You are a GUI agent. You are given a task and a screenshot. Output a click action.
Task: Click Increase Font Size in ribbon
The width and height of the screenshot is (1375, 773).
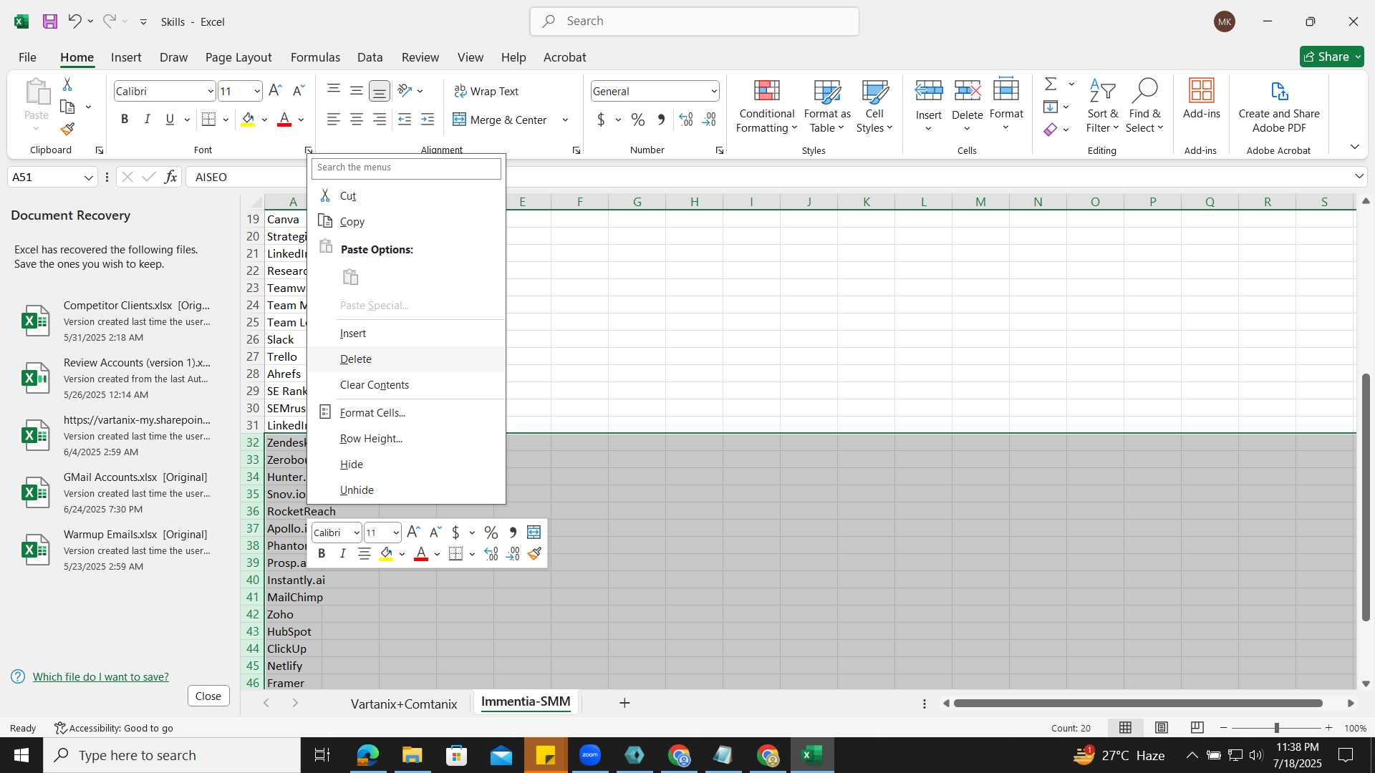(x=275, y=91)
